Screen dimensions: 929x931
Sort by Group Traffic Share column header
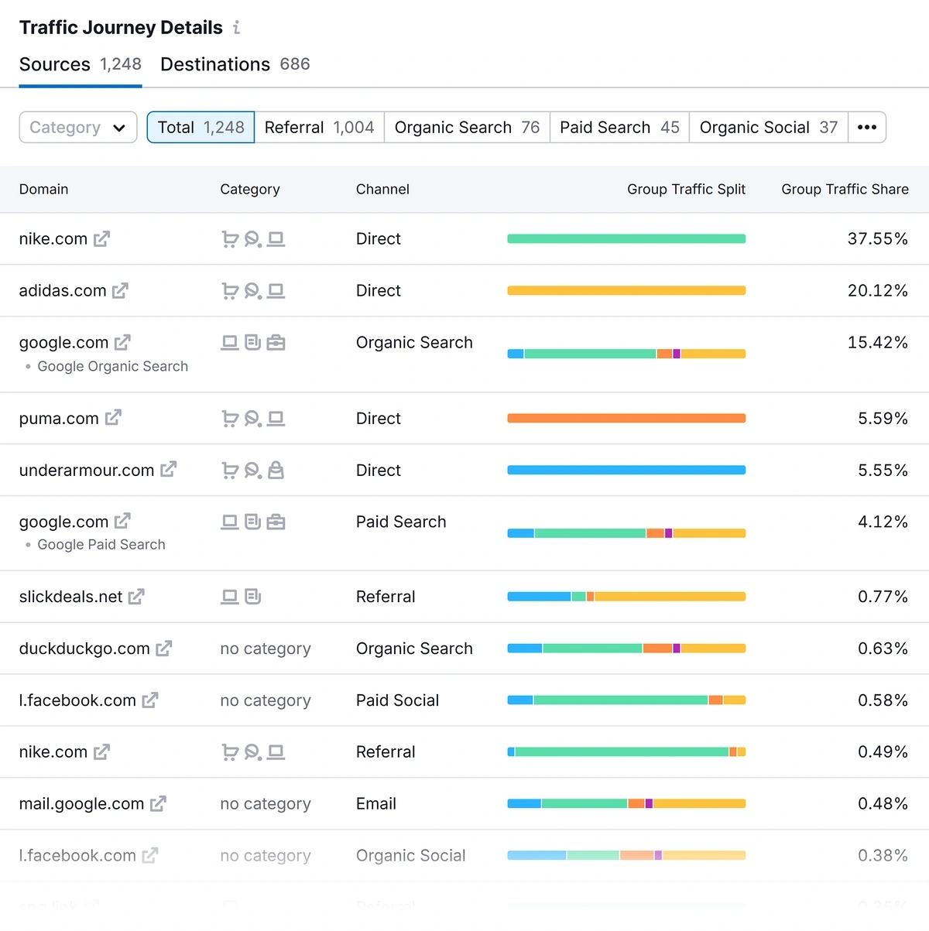click(845, 190)
